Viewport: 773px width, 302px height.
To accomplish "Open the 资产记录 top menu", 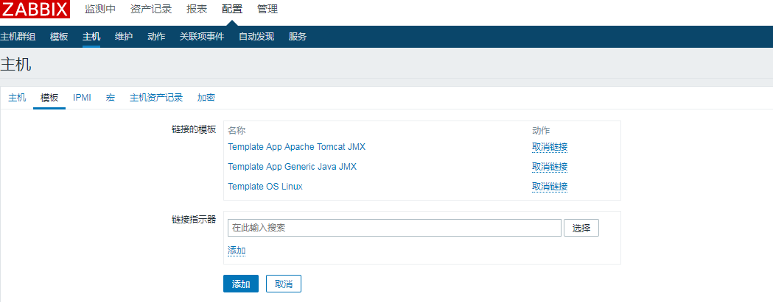I will click(x=151, y=9).
